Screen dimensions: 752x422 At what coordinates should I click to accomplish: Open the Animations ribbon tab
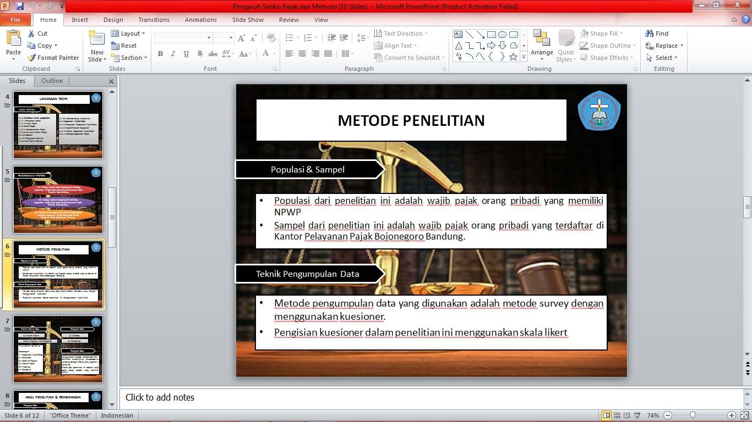[x=201, y=20]
